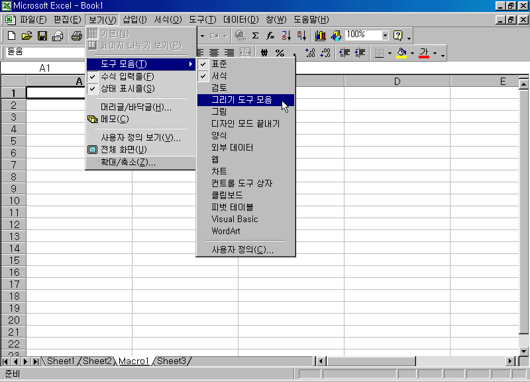Click the Sort Descending icon

(301, 36)
